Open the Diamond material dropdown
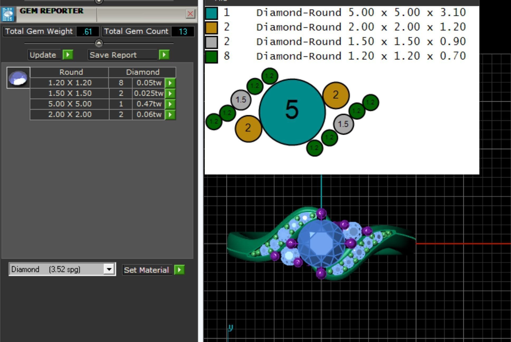Screen dimensions: 511x342 click(x=109, y=269)
